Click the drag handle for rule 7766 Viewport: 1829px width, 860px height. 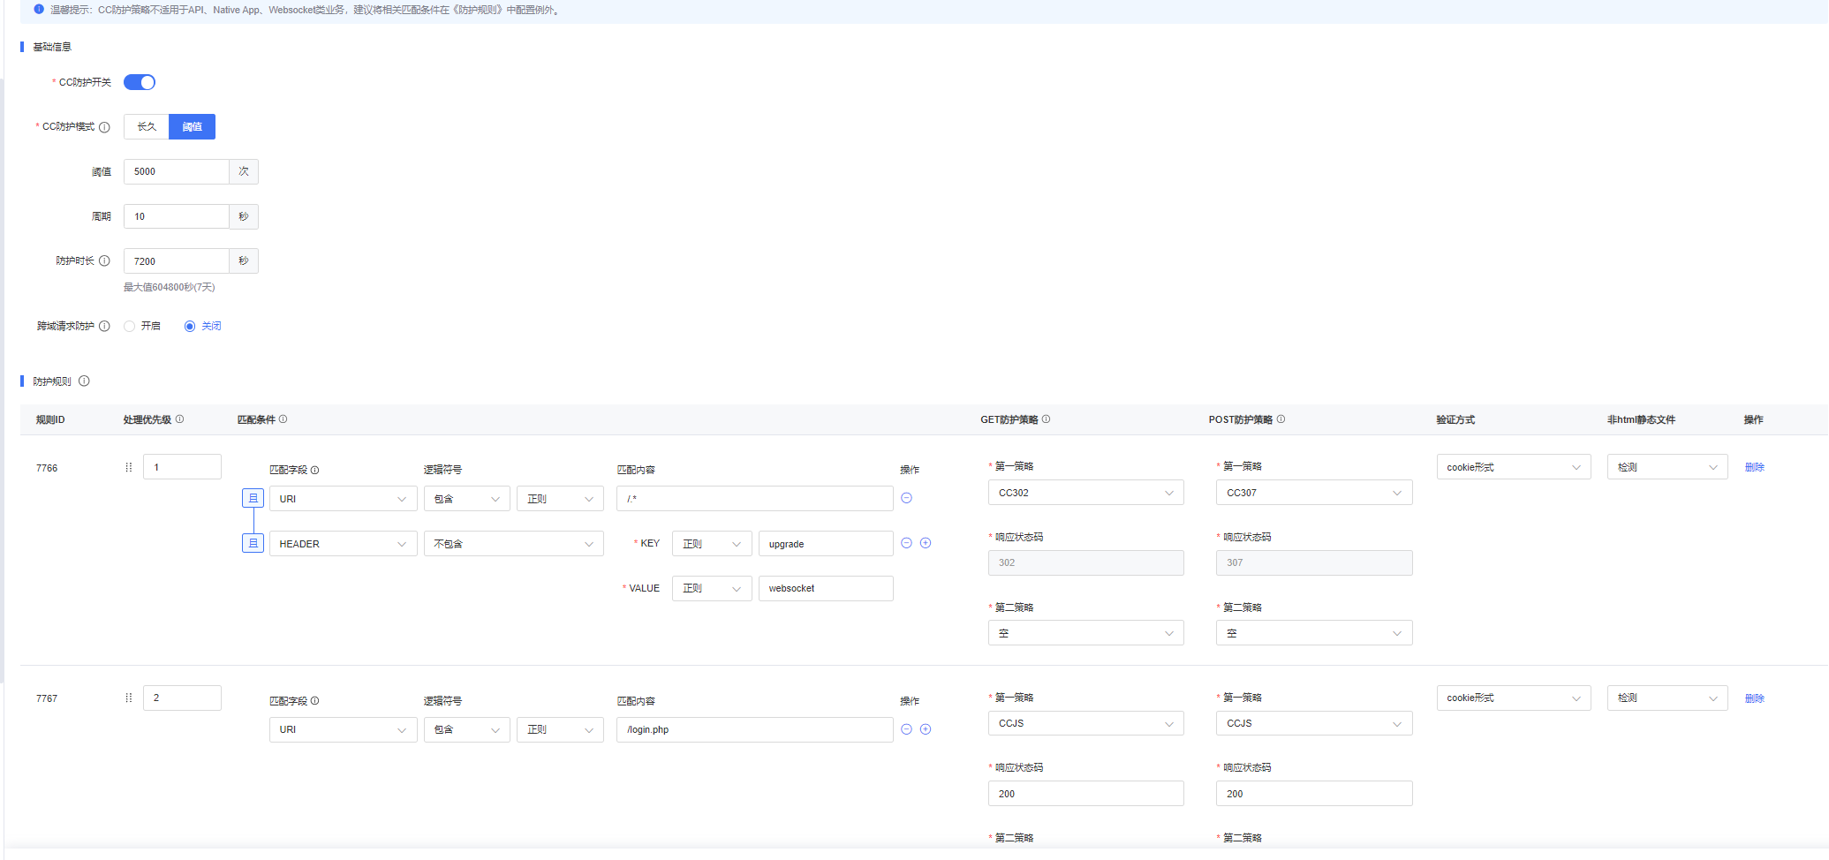[x=129, y=467]
